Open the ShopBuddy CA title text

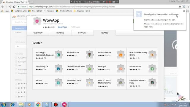[42, 66]
